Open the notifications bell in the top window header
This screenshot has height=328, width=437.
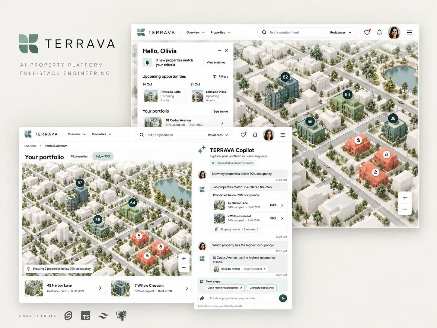click(x=379, y=32)
